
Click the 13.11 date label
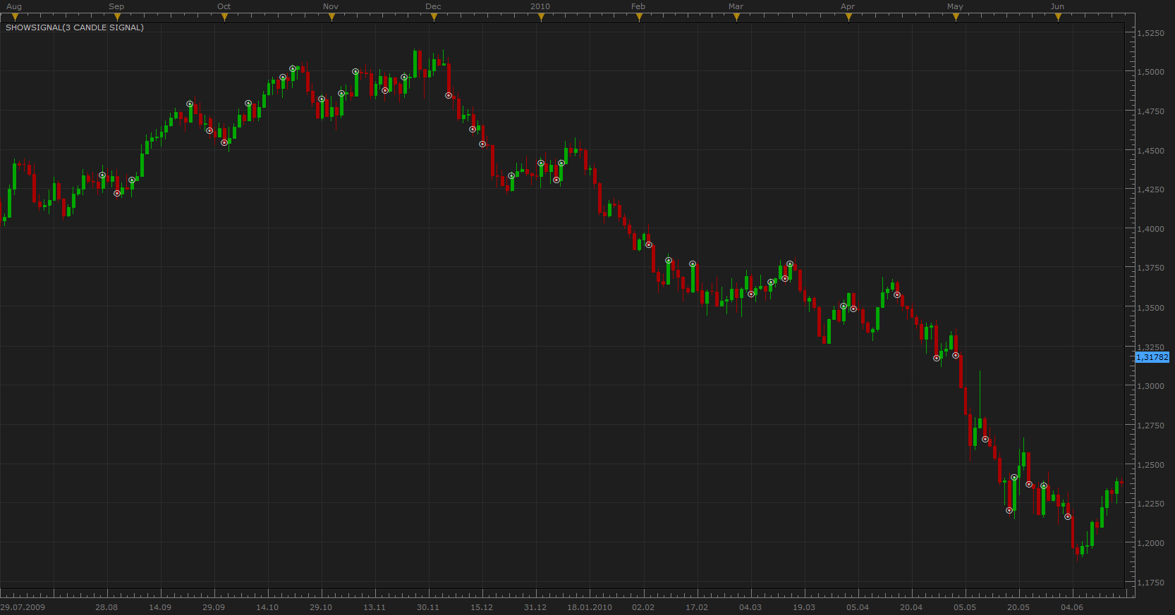[375, 607]
